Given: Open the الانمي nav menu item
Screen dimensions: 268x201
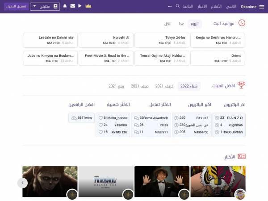Looking at the screenshot, I should [x=231, y=7].
